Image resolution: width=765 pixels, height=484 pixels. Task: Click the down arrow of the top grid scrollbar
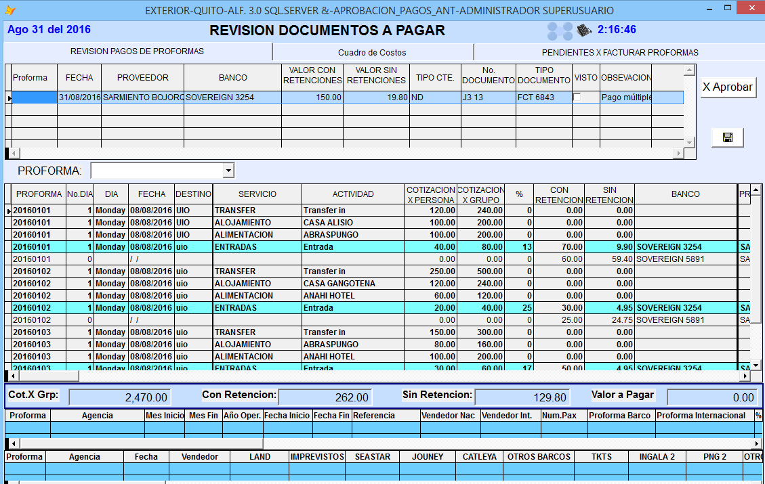(688, 142)
